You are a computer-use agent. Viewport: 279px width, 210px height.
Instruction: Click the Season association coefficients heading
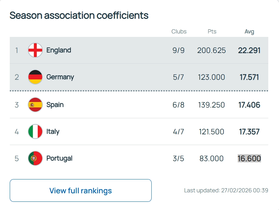79,15
